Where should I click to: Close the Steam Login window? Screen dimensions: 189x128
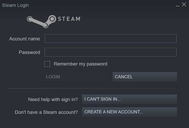pyautogui.click(x=184, y=5)
